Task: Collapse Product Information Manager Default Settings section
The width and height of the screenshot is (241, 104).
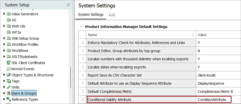Action: pos(81,26)
